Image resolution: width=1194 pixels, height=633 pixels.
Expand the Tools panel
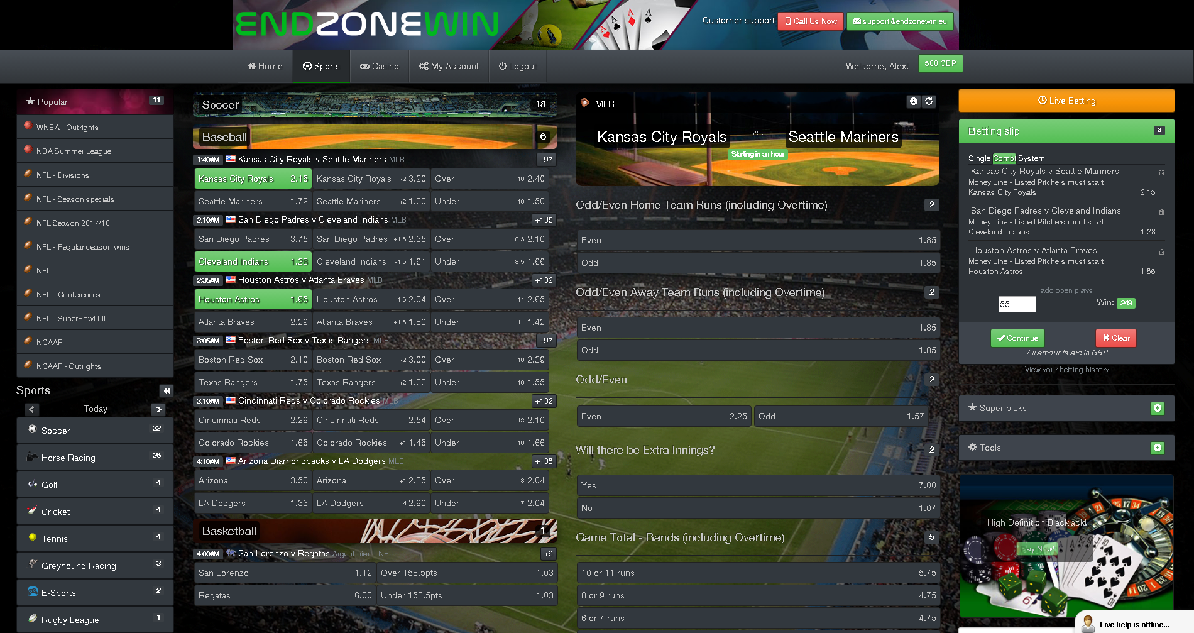click(1157, 448)
